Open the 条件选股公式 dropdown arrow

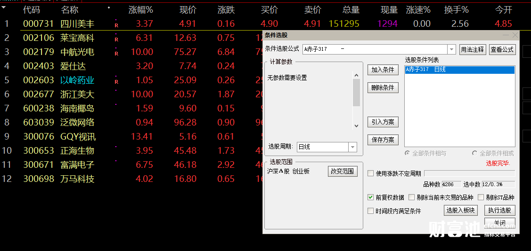point(451,49)
